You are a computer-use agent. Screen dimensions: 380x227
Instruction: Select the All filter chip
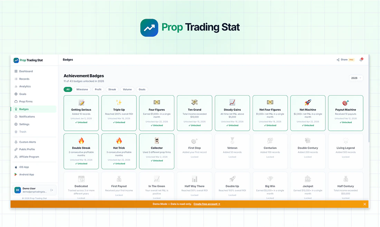click(68, 90)
